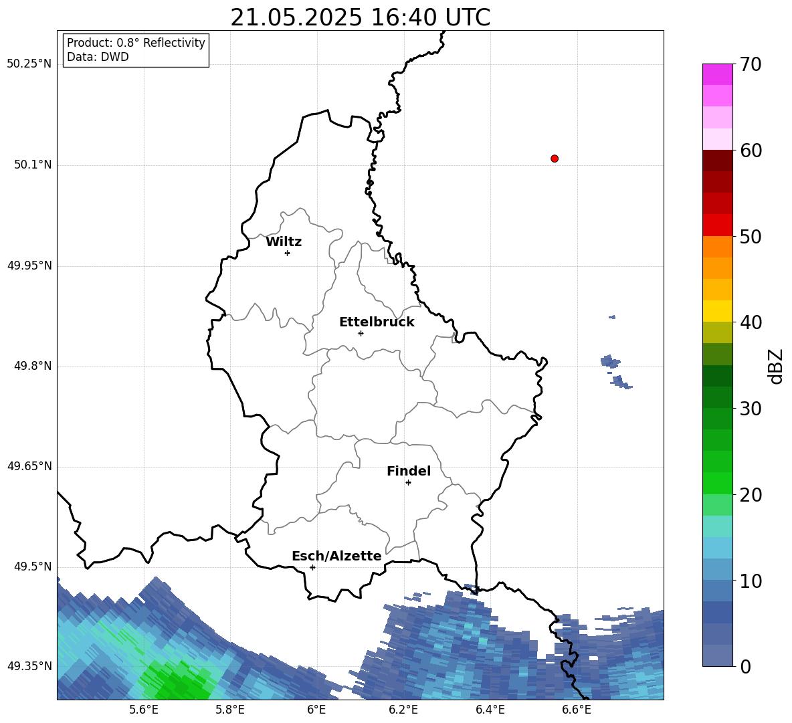Click the Wiltz station cross marker
The height and width of the screenshot is (723, 792).
tap(288, 253)
